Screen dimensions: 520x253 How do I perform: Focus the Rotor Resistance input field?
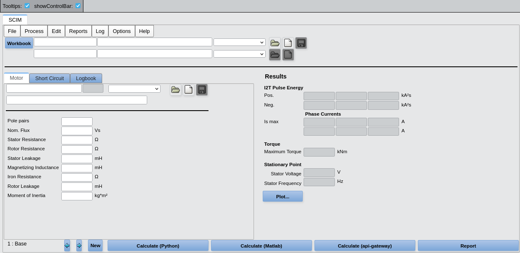click(77, 149)
